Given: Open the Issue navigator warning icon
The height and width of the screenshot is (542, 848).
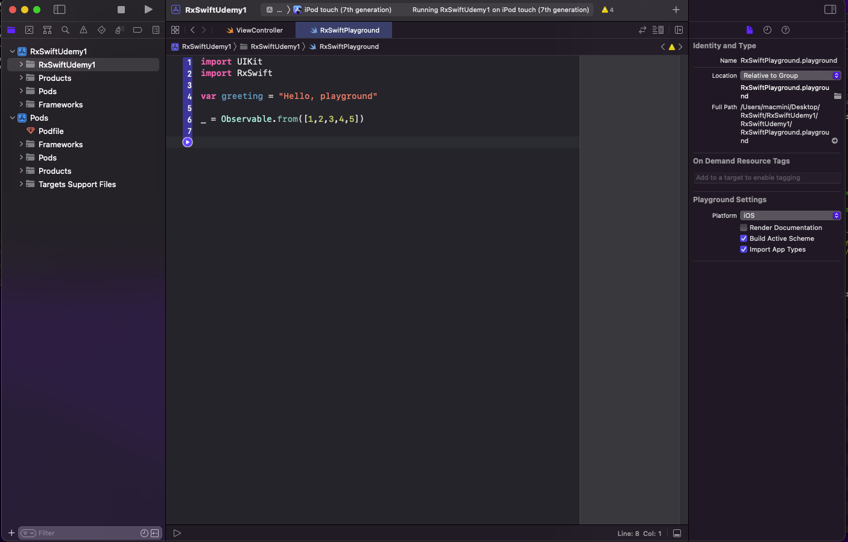Looking at the screenshot, I should coord(83,30).
